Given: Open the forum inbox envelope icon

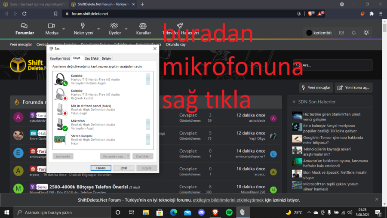Looking at the screenshot, I should tap(341, 33).
